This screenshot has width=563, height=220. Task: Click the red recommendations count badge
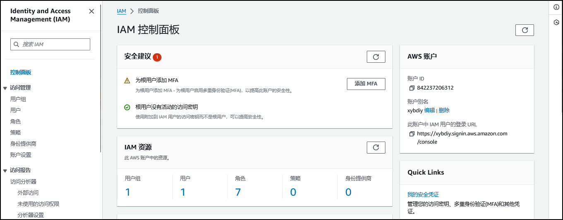click(157, 57)
